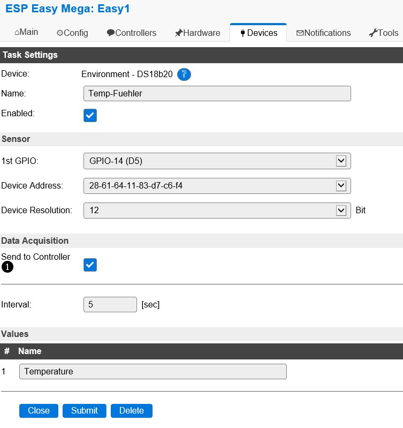Open the Main tab
Image resolution: width=403 pixels, height=428 pixels.
click(26, 32)
